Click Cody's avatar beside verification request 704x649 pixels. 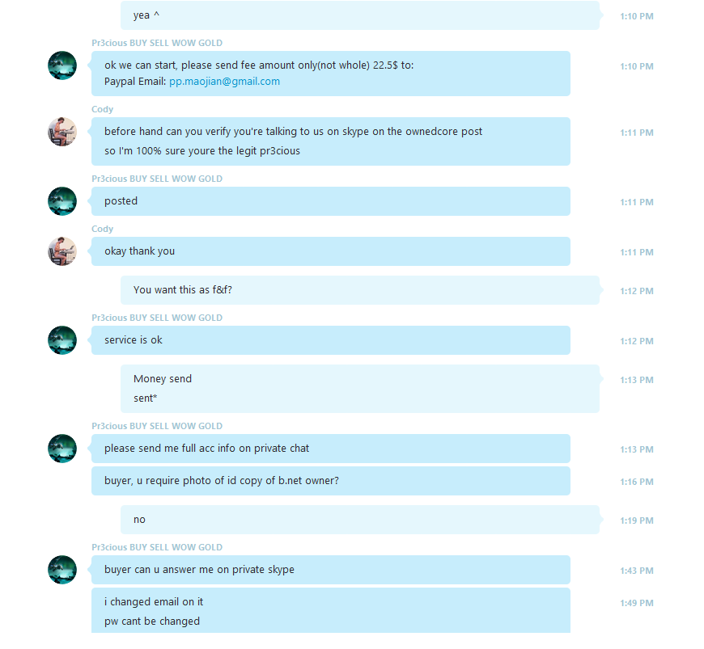(x=62, y=132)
